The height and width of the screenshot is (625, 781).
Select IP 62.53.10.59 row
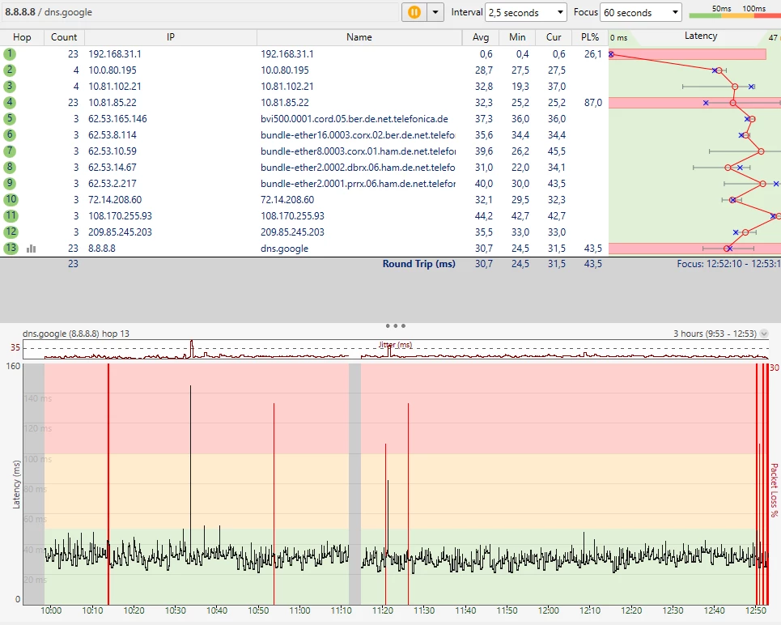point(112,151)
